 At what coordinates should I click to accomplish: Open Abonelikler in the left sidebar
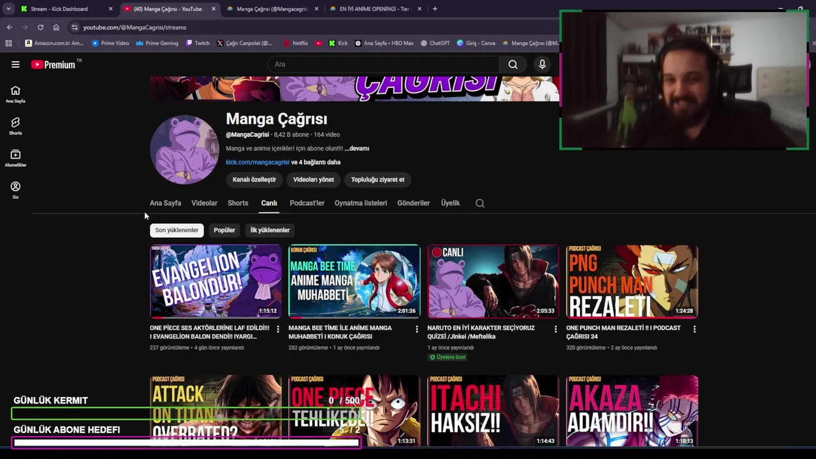point(15,158)
